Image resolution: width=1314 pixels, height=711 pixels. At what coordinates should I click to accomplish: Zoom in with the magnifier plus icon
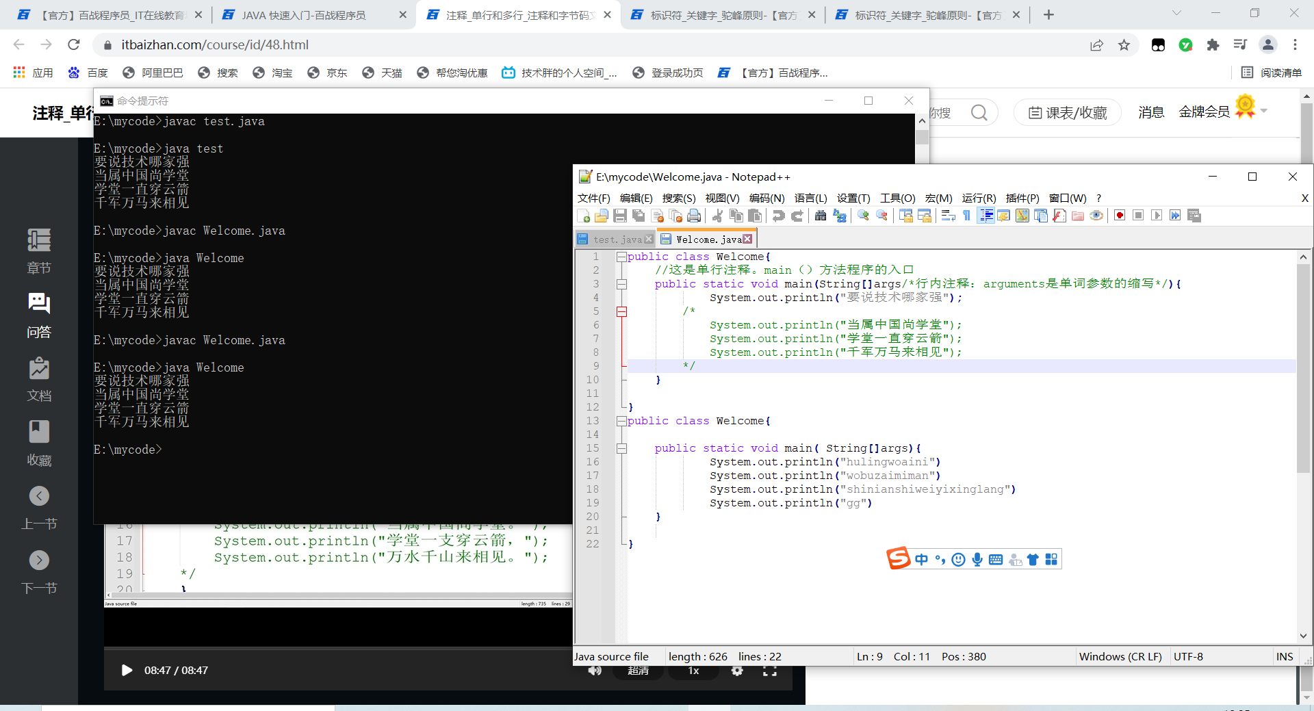[x=863, y=216]
